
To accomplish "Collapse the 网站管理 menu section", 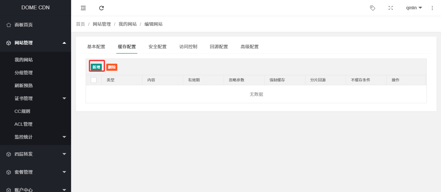I will pos(64,43).
